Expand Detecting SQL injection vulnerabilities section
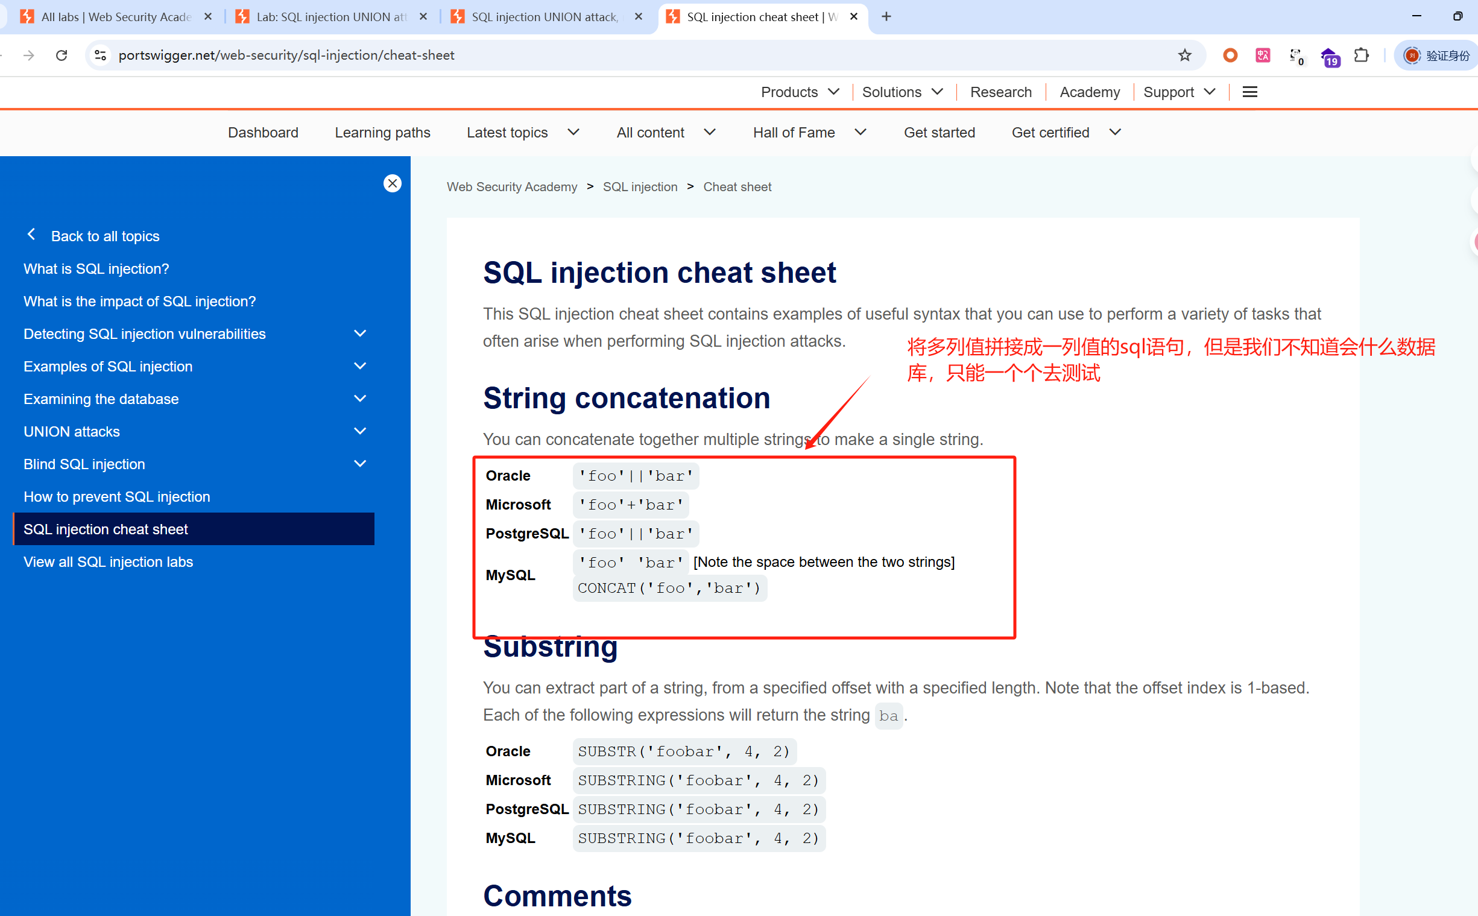This screenshot has width=1478, height=916. pyautogui.click(x=360, y=334)
